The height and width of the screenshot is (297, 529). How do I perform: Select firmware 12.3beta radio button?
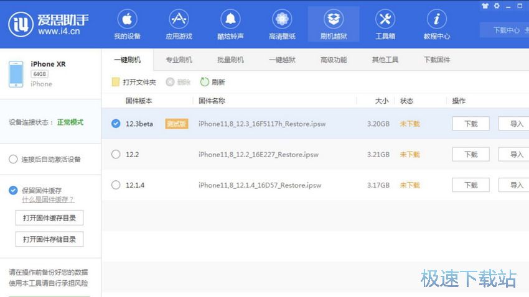[116, 124]
